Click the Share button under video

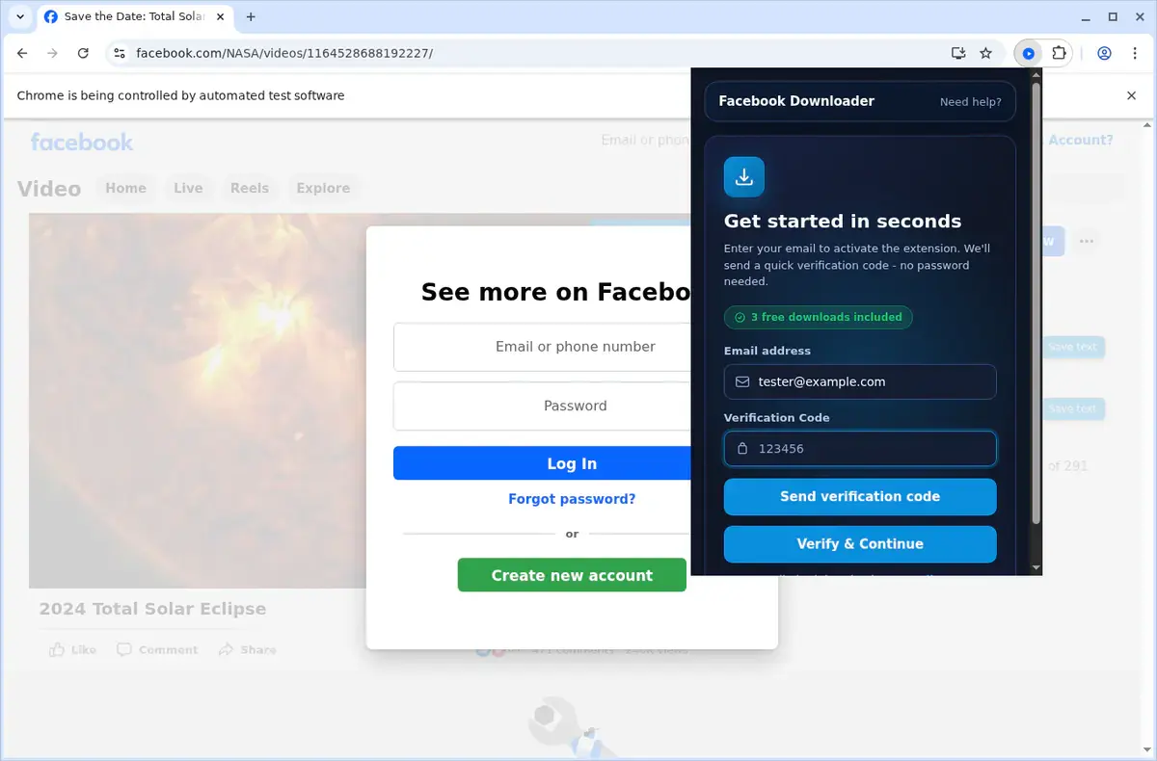click(248, 650)
